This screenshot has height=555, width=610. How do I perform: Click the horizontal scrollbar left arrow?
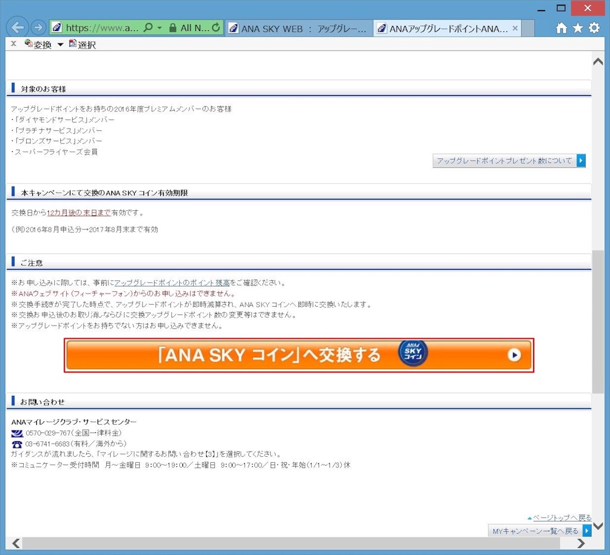pyautogui.click(x=16, y=543)
